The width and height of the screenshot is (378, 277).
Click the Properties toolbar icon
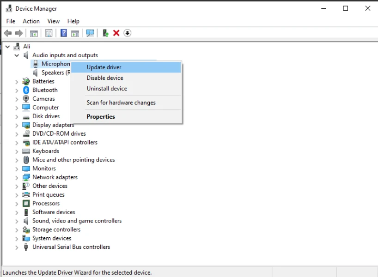click(49, 33)
